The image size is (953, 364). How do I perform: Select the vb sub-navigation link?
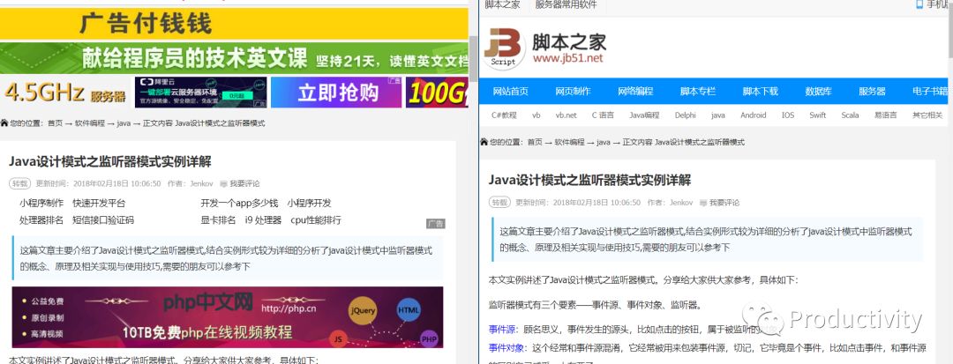537,115
